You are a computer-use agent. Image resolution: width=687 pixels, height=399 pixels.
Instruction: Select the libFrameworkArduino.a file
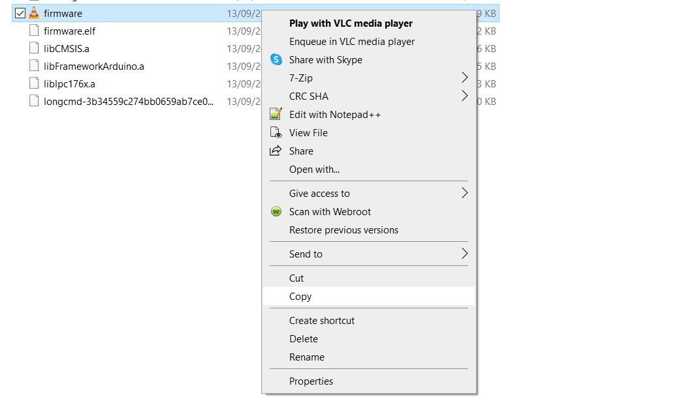[94, 66]
